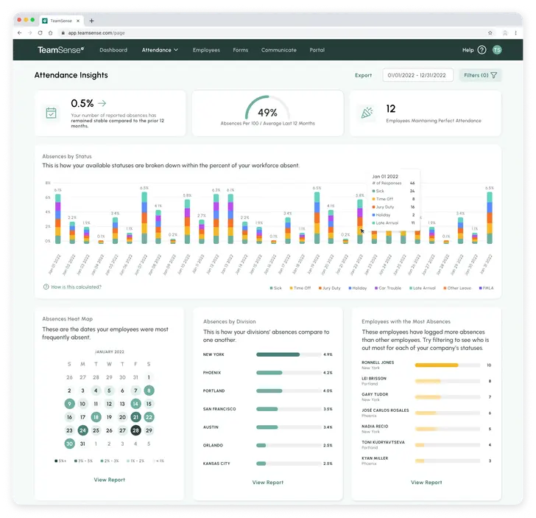Select day 8 on the heat map
The height and width of the screenshot is (518, 536).
149,391
